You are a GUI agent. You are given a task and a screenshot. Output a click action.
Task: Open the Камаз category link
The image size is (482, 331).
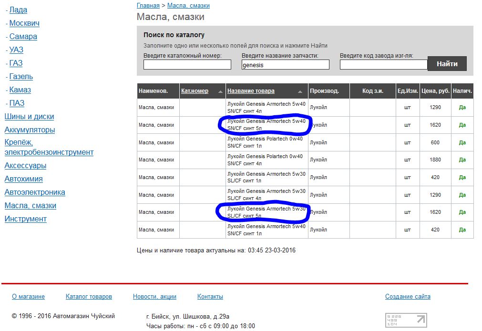click(20, 90)
